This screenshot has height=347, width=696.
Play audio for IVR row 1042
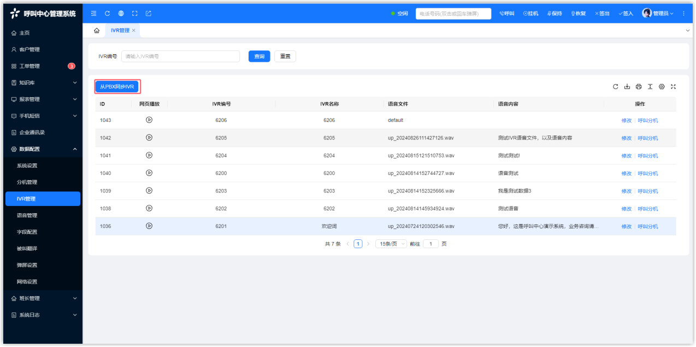click(x=149, y=138)
